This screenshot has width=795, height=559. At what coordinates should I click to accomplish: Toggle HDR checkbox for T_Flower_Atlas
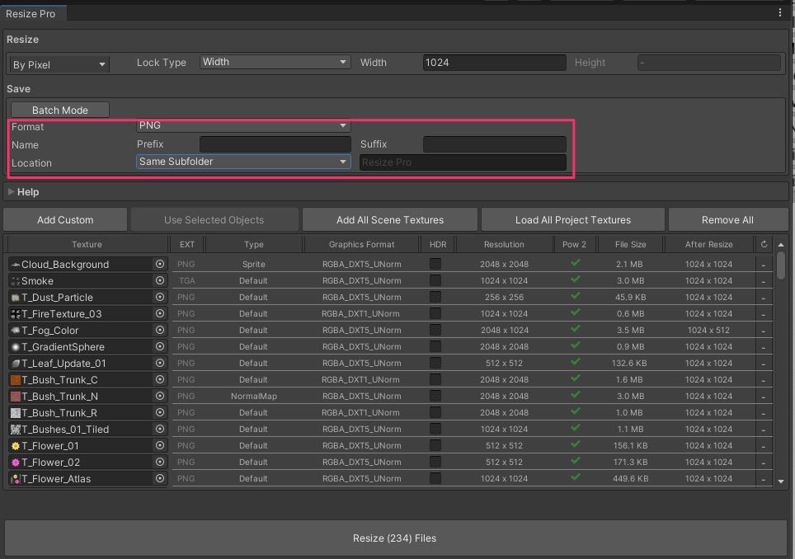click(x=435, y=478)
